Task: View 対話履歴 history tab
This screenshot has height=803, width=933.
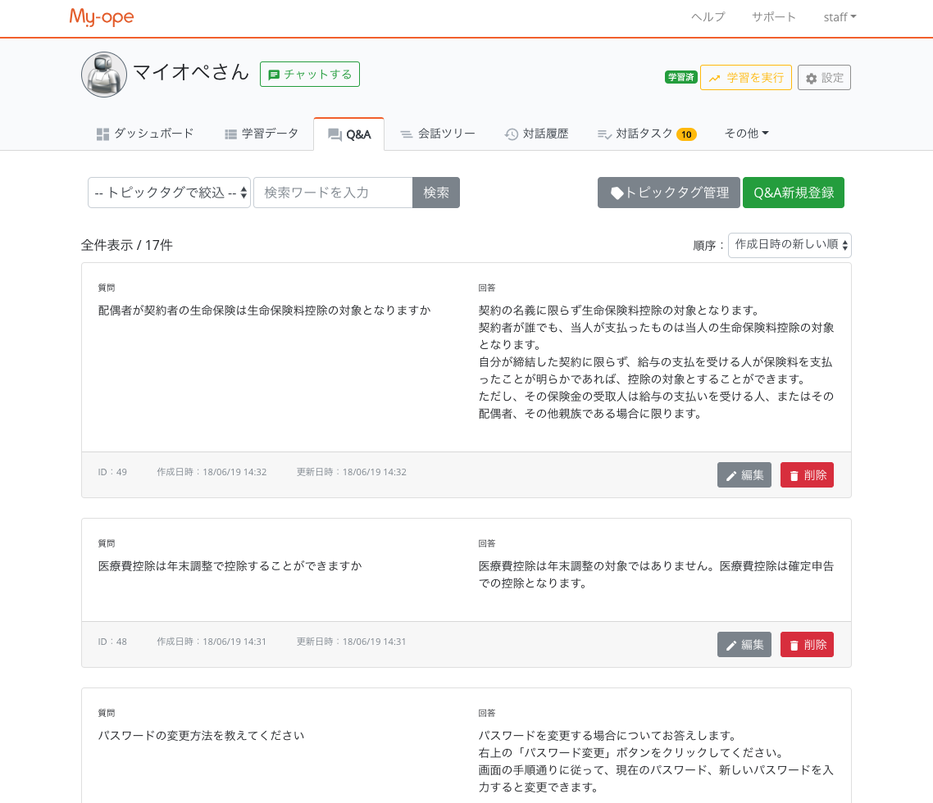Action: point(536,134)
